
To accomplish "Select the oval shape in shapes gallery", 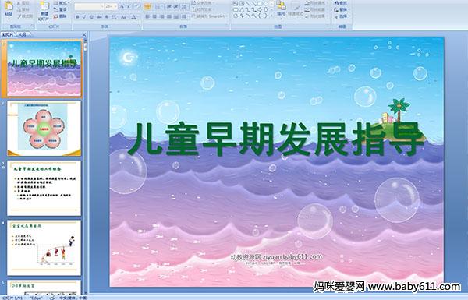I will pyautogui.click(x=267, y=4).
